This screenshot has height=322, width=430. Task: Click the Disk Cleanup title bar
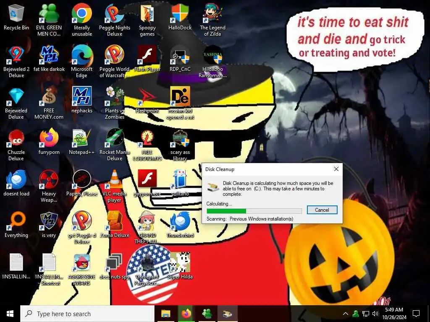point(266,169)
